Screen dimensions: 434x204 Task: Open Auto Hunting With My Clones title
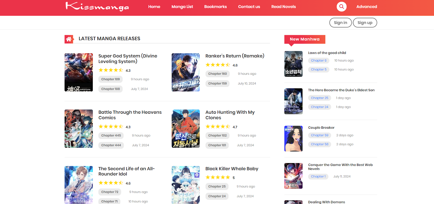pyautogui.click(x=230, y=115)
